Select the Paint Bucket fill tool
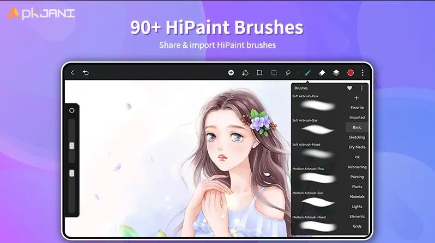 [x=245, y=73]
